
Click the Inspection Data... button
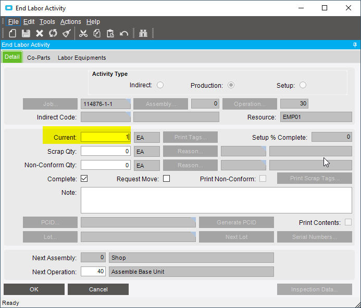[315, 289]
